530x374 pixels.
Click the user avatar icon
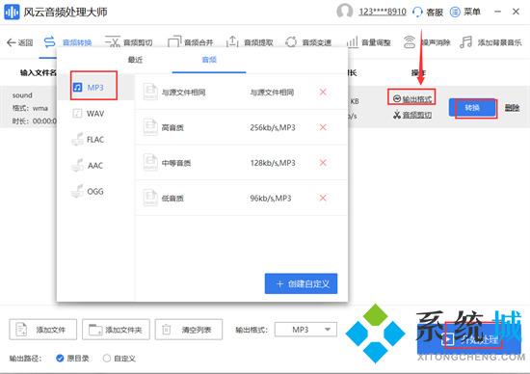pyautogui.click(x=345, y=12)
